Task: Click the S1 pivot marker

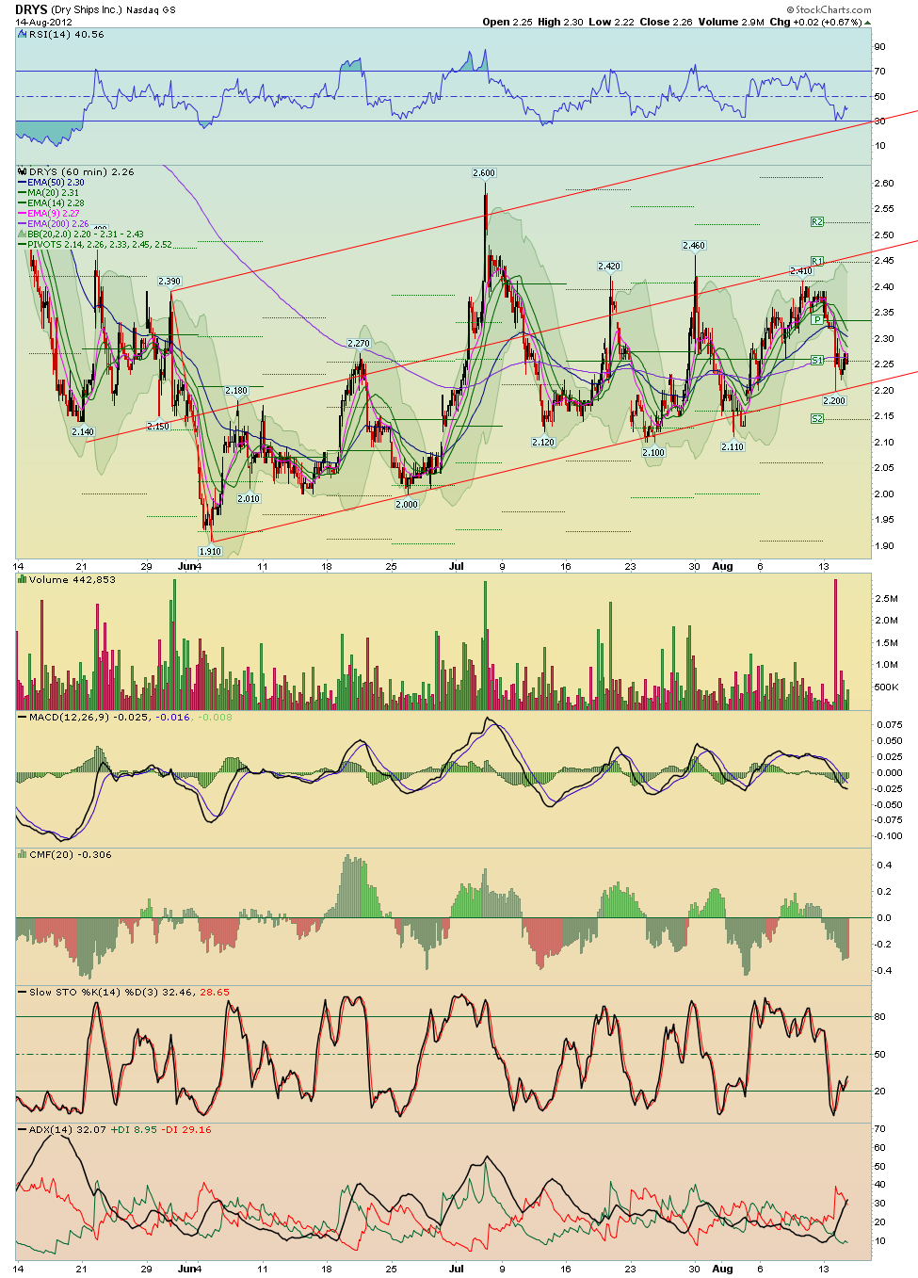Action: pyautogui.click(x=816, y=360)
